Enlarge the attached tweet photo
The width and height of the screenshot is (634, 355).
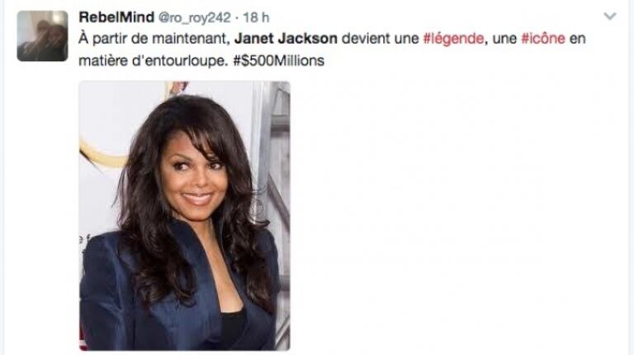click(184, 216)
